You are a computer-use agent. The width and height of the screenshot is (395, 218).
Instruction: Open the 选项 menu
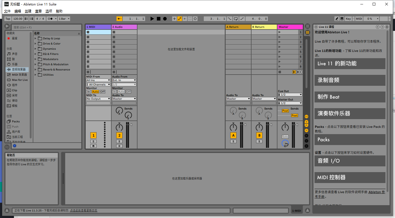49,11
